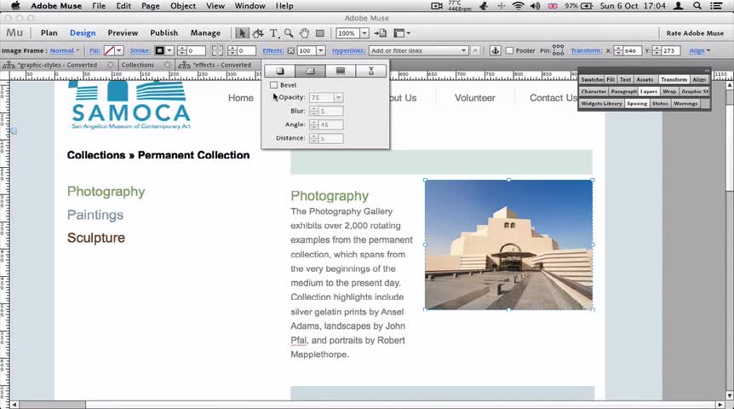The height and width of the screenshot is (409, 734).
Task: Select the Hand tool
Action: [x=304, y=33]
